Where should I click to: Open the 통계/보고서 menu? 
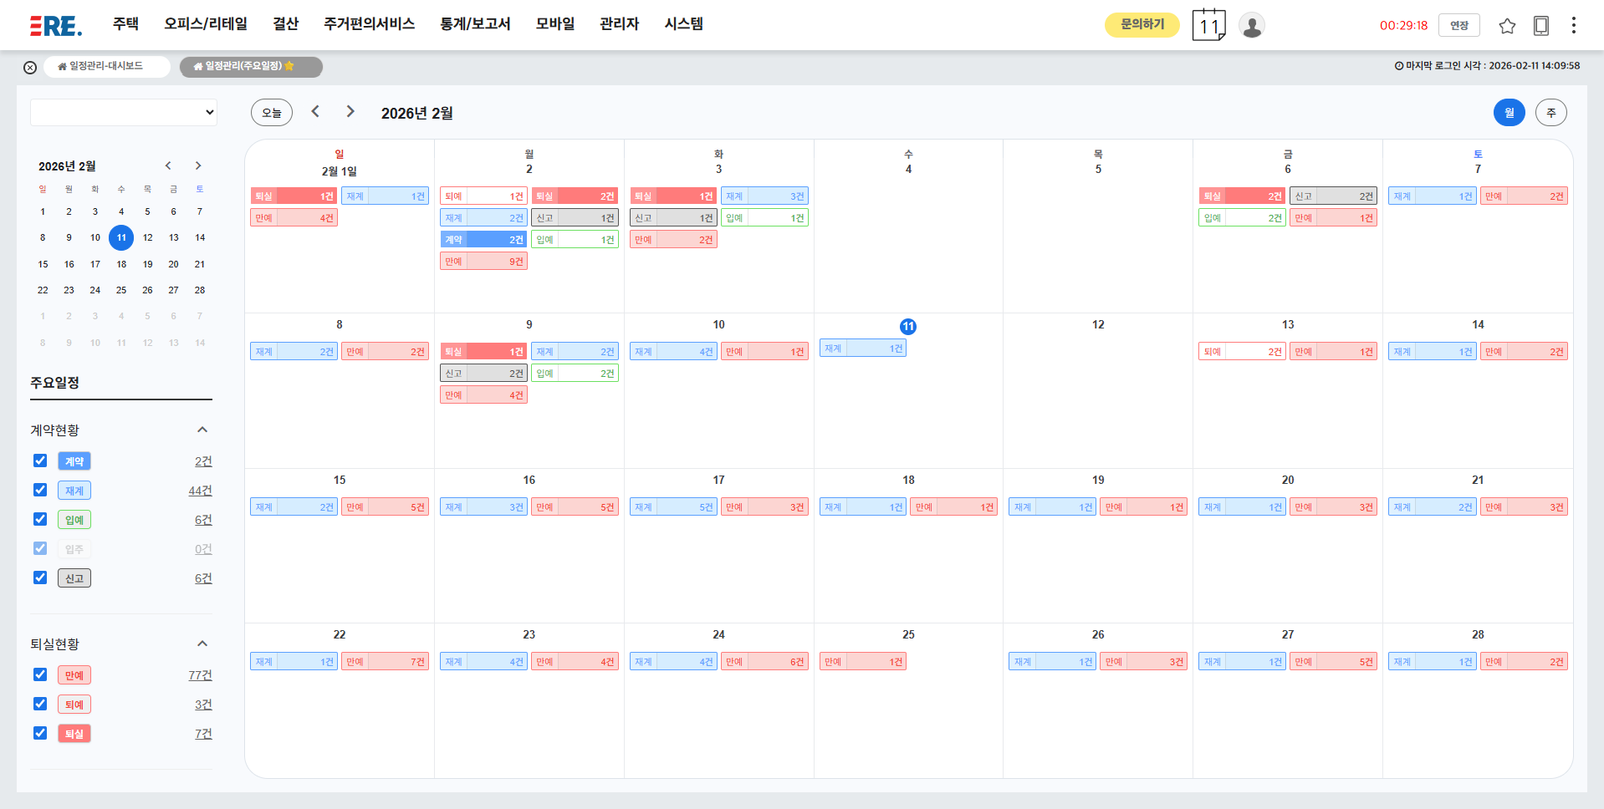[x=475, y=24]
